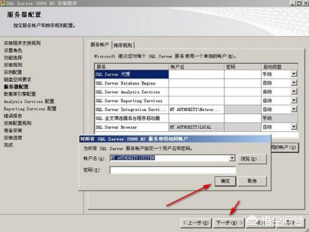Click NT AUTHORITY\LOCAL account cell
The image size is (309, 232).
point(196,127)
